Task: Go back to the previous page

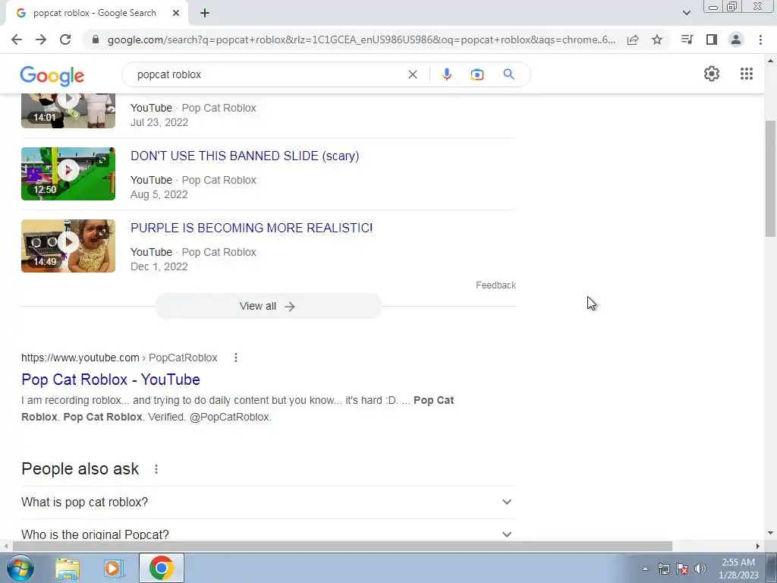Action: click(x=17, y=39)
